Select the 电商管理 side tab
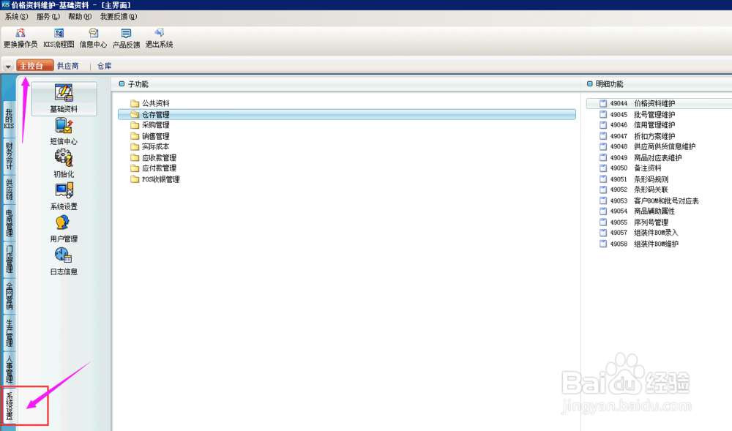The width and height of the screenshot is (732, 431). [x=9, y=222]
